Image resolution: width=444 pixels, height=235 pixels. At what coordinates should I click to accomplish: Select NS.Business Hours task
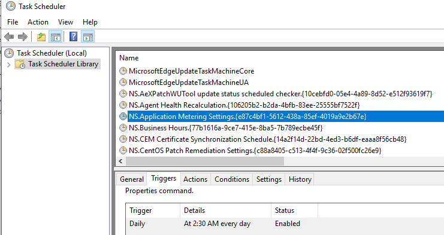tap(226, 128)
